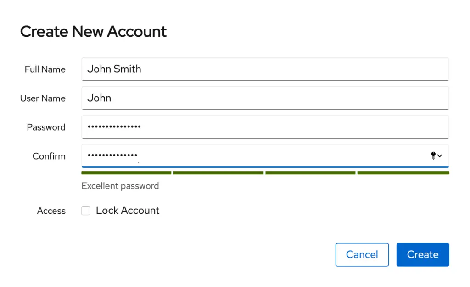Viewport: 470px width, 287px height.
Task: Cancel the new account dialog
Action: coord(362,255)
